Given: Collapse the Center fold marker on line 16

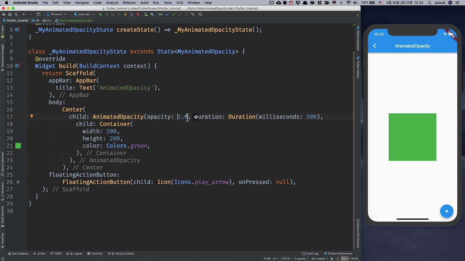Looking at the screenshot, I should pyautogui.click(x=26, y=109).
